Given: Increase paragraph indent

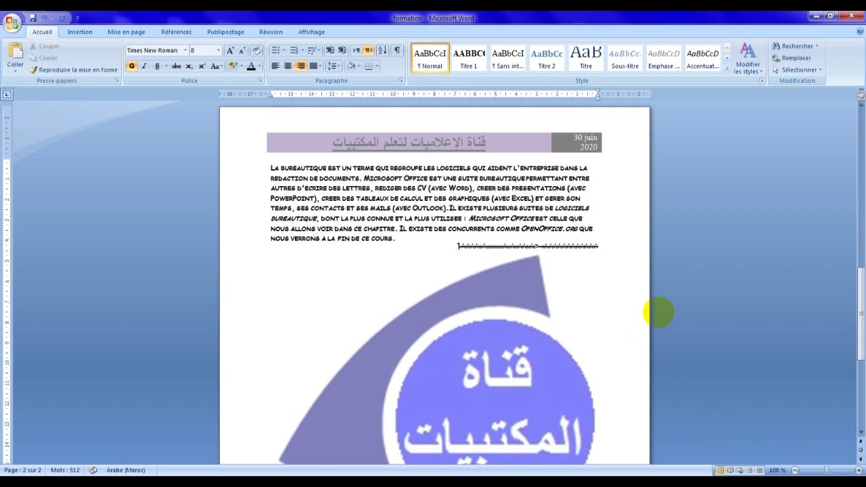Looking at the screenshot, I should [342, 50].
